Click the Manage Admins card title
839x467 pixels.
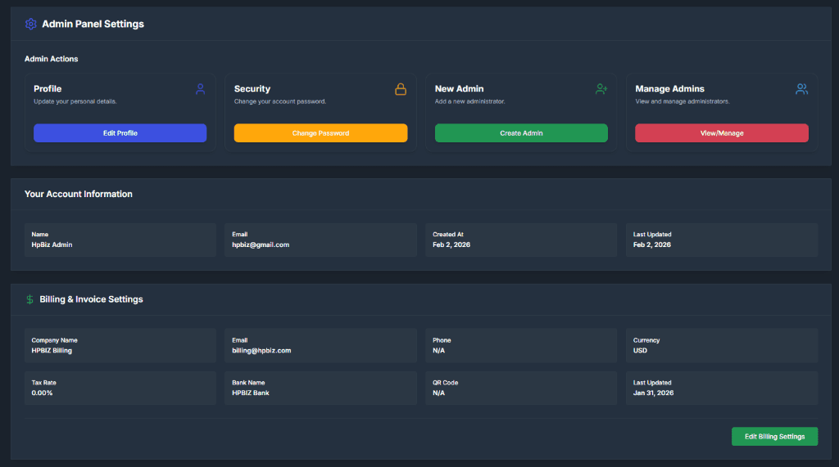click(669, 88)
